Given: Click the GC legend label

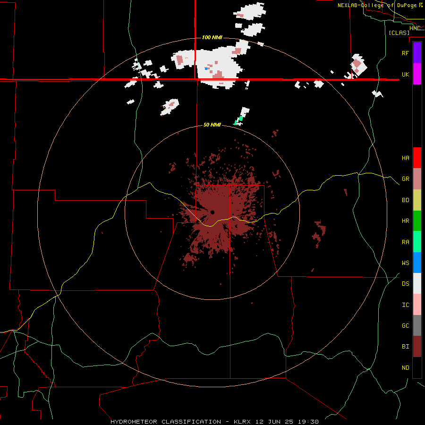Looking at the screenshot, I should pos(405,325).
